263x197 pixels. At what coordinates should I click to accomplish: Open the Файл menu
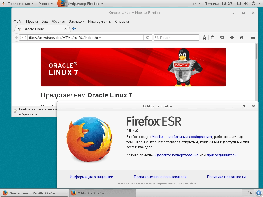pyautogui.click(x=18, y=22)
